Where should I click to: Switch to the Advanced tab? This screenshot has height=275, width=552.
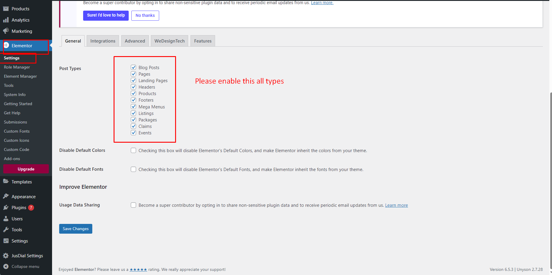coord(135,41)
